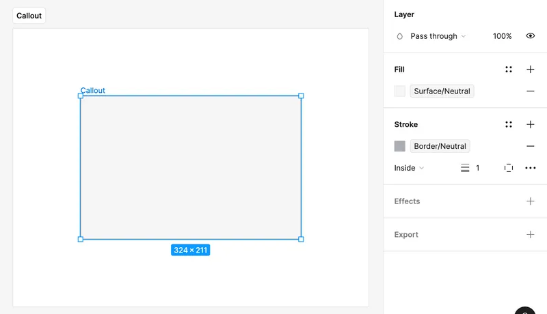Add a new stroke with plus icon
Screen dimensions: 547x314
530,125
